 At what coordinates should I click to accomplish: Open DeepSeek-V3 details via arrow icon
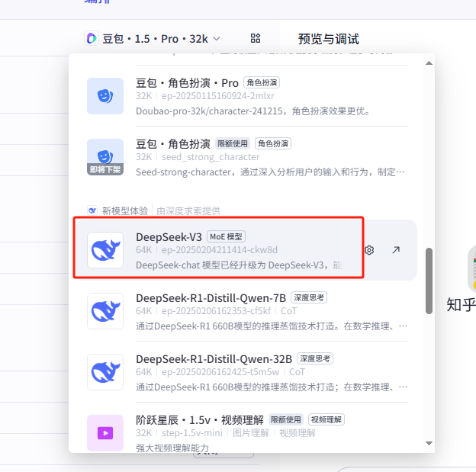[x=396, y=250]
